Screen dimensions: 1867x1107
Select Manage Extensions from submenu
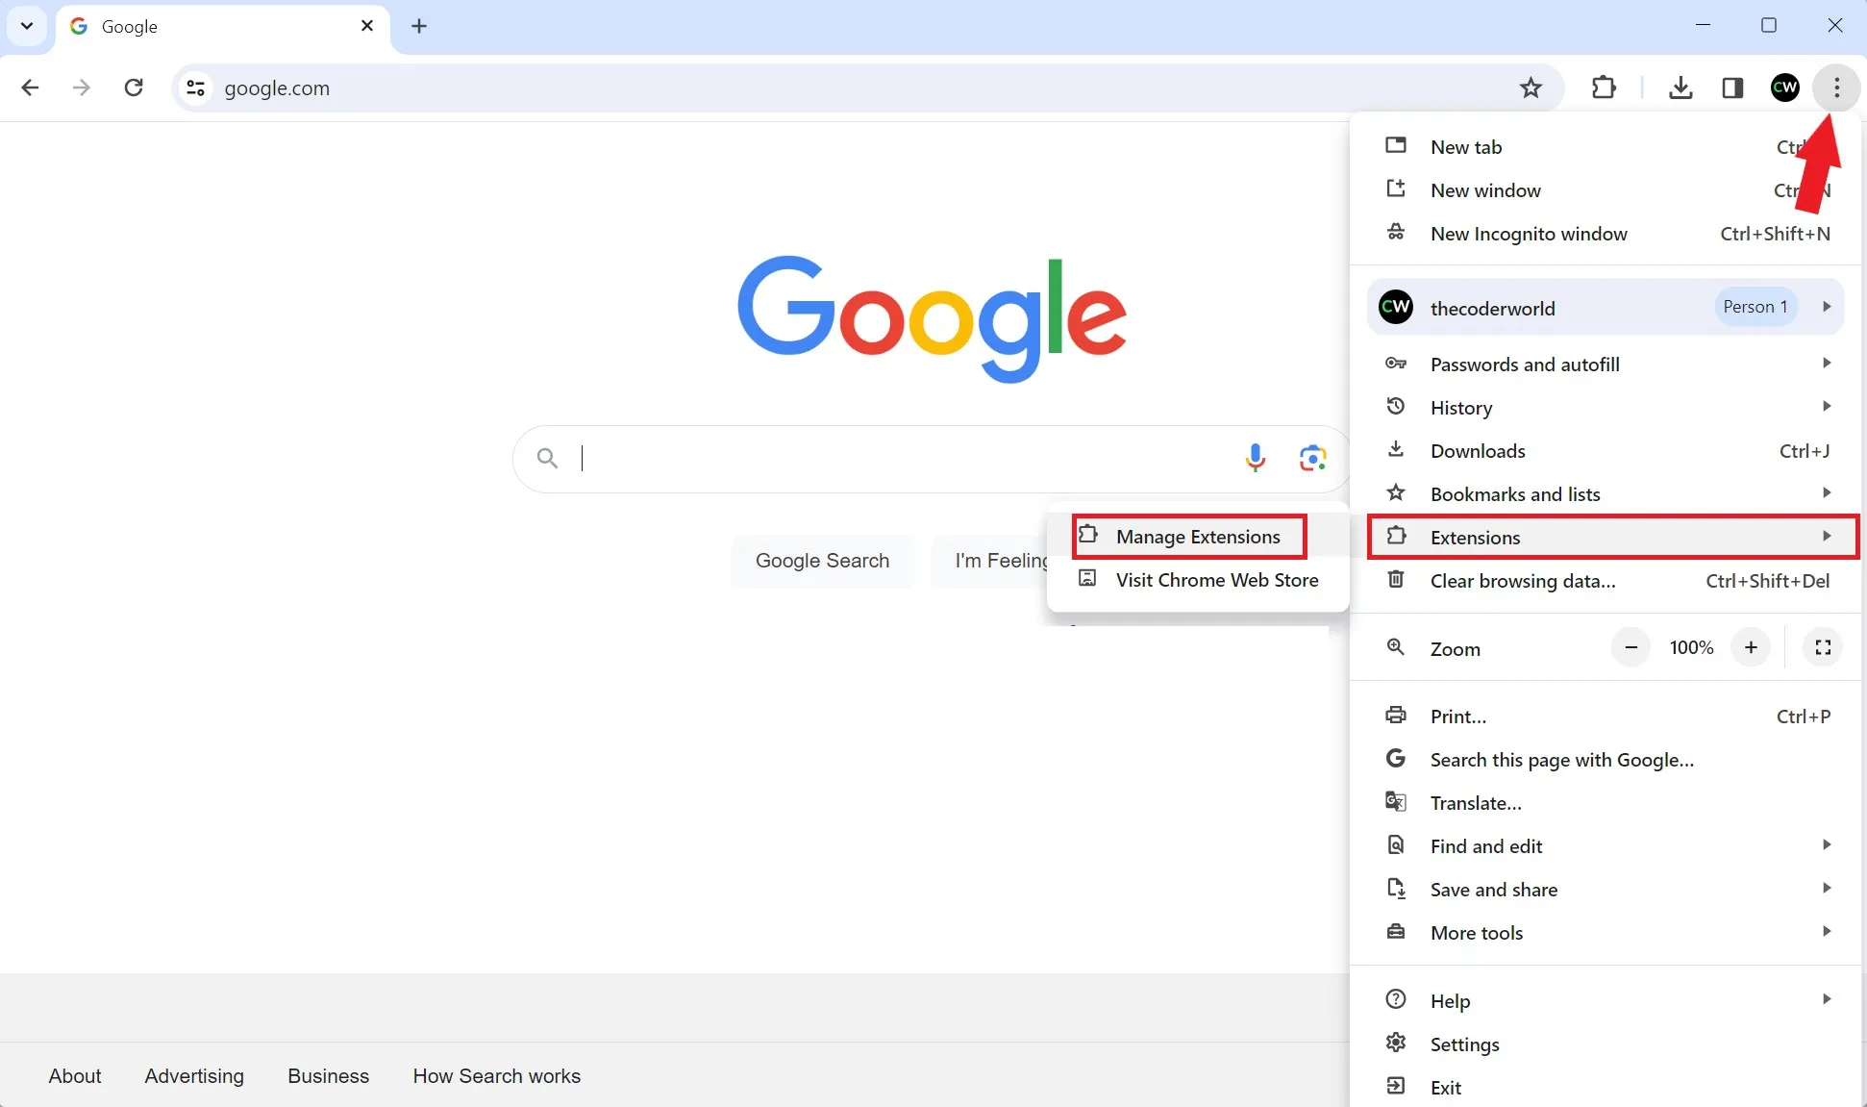tap(1197, 537)
